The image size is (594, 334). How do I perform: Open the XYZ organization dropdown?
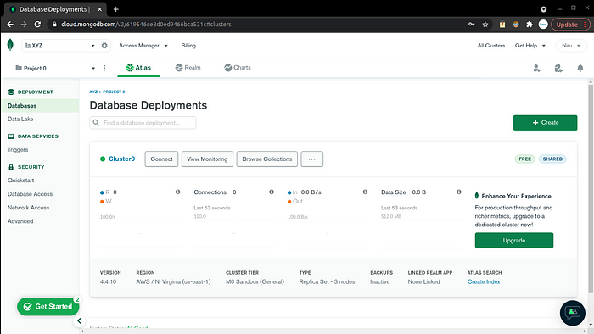pos(59,46)
